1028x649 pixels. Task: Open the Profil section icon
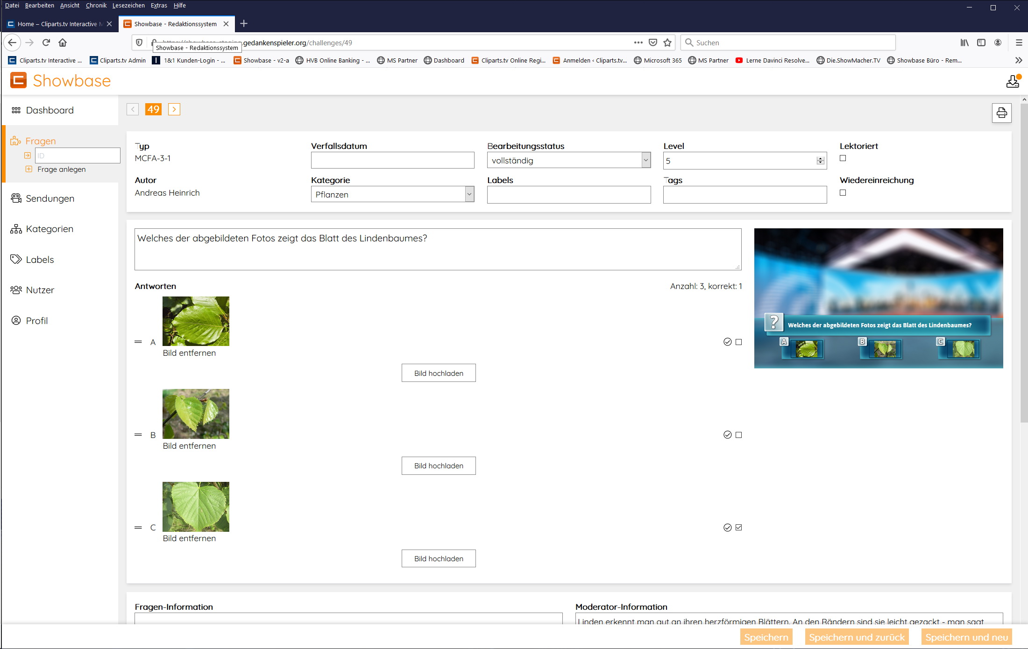pyautogui.click(x=15, y=320)
